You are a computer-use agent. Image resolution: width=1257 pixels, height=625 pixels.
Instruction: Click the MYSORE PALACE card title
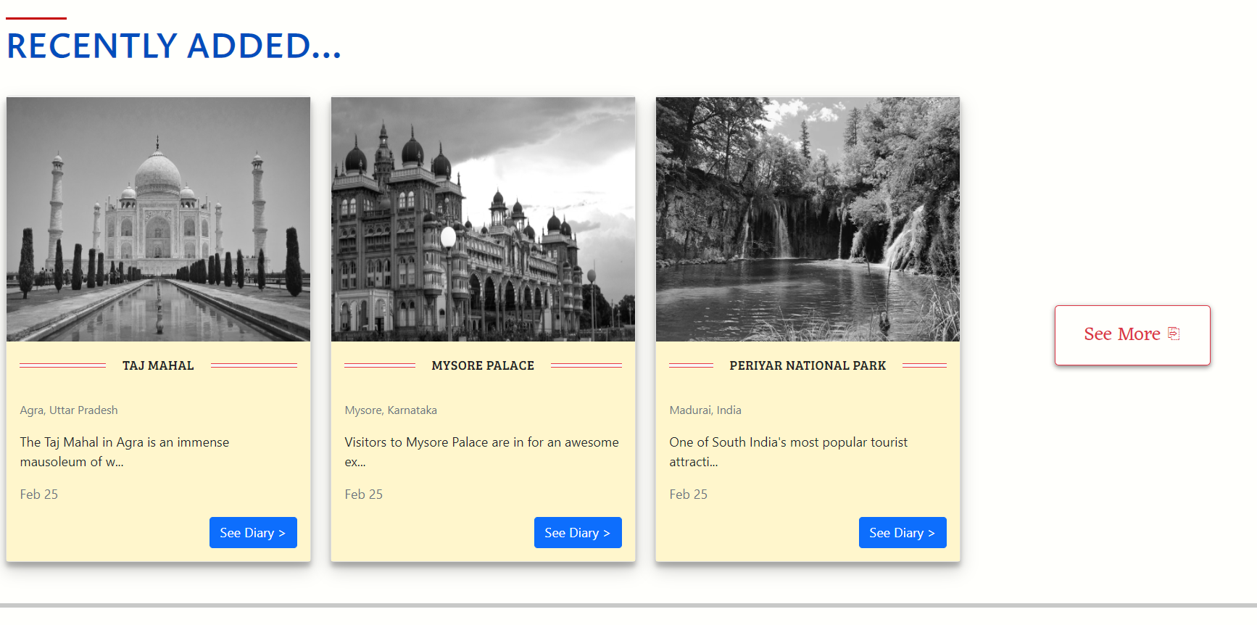pos(483,365)
